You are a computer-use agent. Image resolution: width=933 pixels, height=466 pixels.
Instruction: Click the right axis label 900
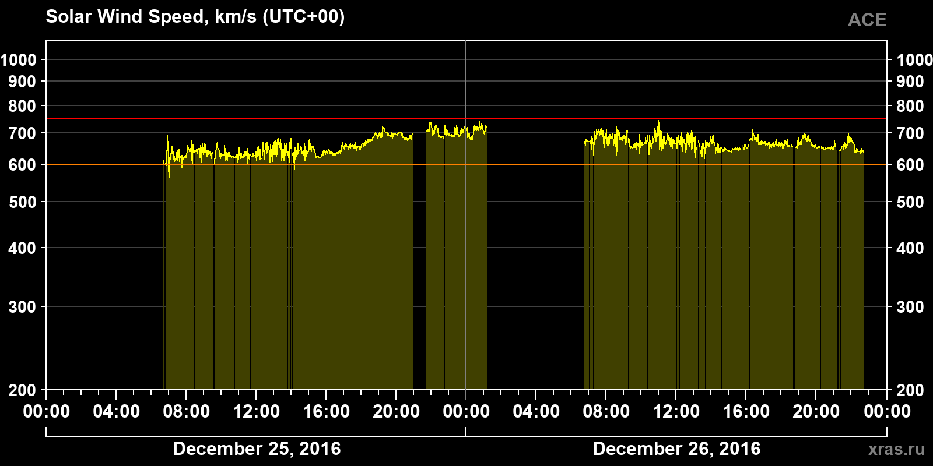[910, 82]
